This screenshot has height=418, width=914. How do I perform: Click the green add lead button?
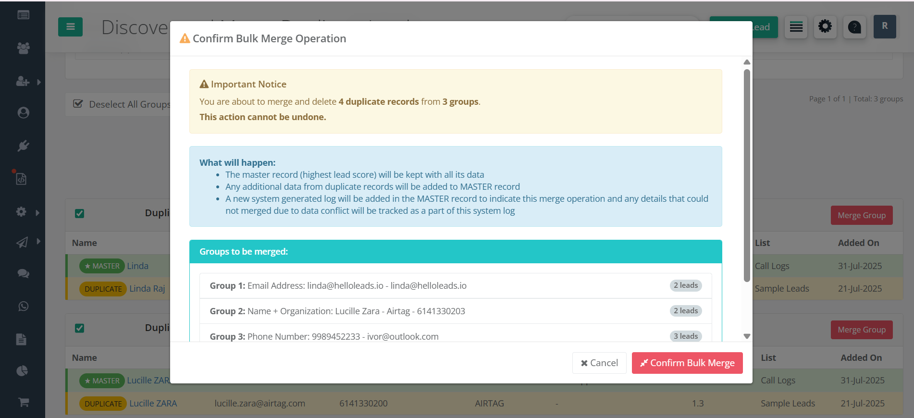pyautogui.click(x=764, y=27)
